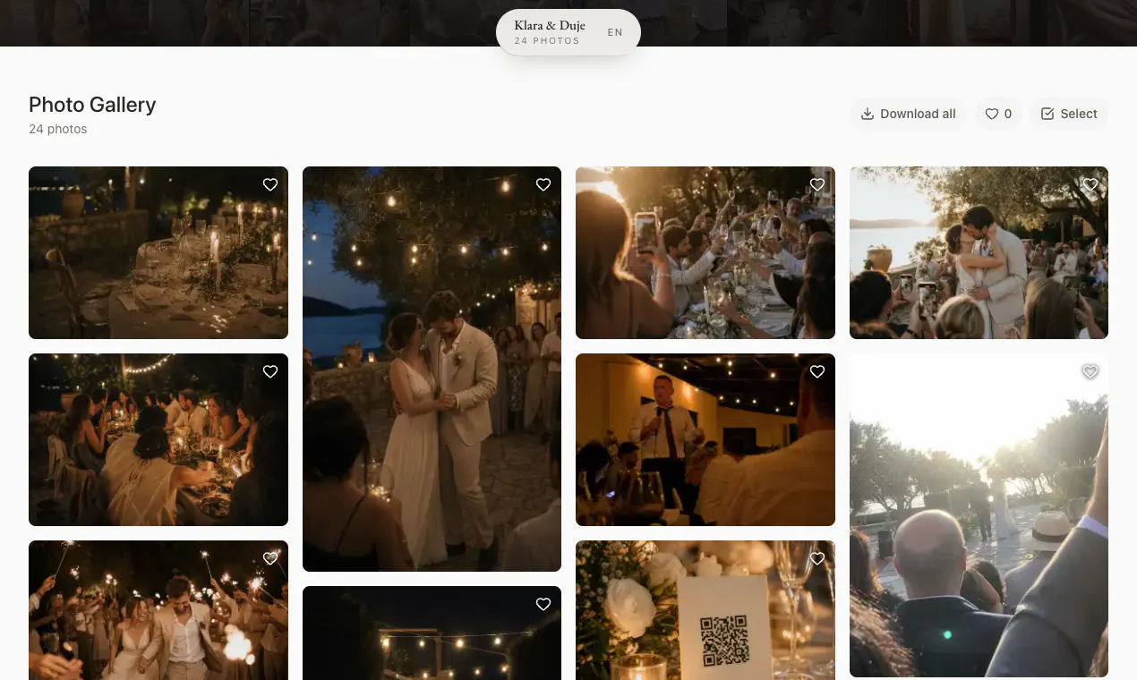View the guests seated at long table photo

coord(158,439)
